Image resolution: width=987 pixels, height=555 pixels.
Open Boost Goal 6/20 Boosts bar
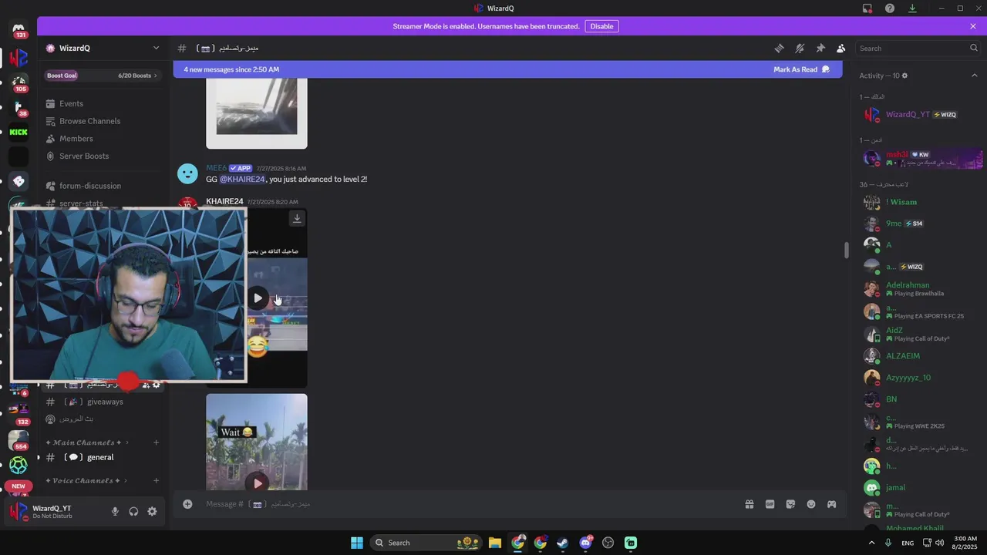point(103,76)
